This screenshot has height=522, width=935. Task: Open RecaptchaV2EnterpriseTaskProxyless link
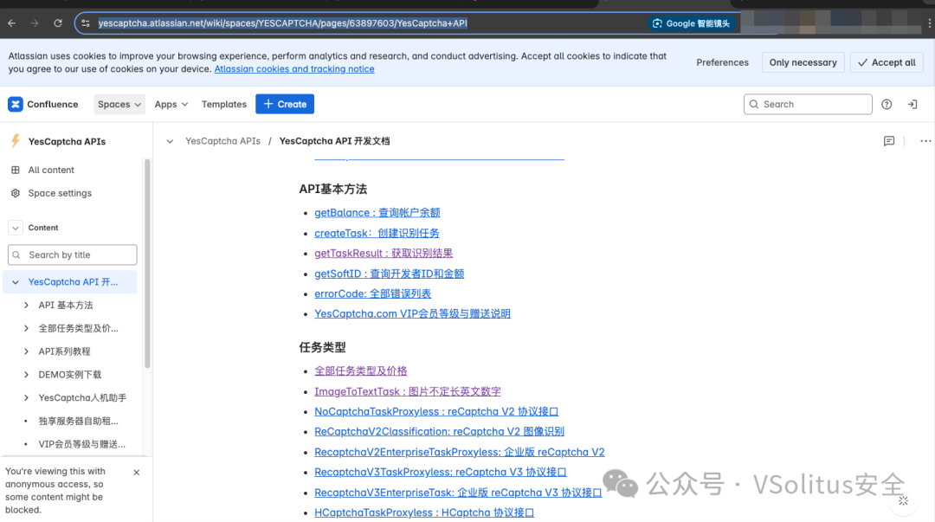[459, 452]
